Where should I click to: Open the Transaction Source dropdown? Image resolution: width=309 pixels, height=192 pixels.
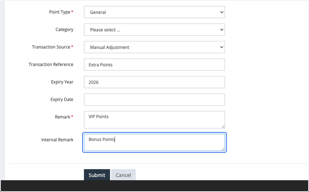pyautogui.click(x=154, y=47)
